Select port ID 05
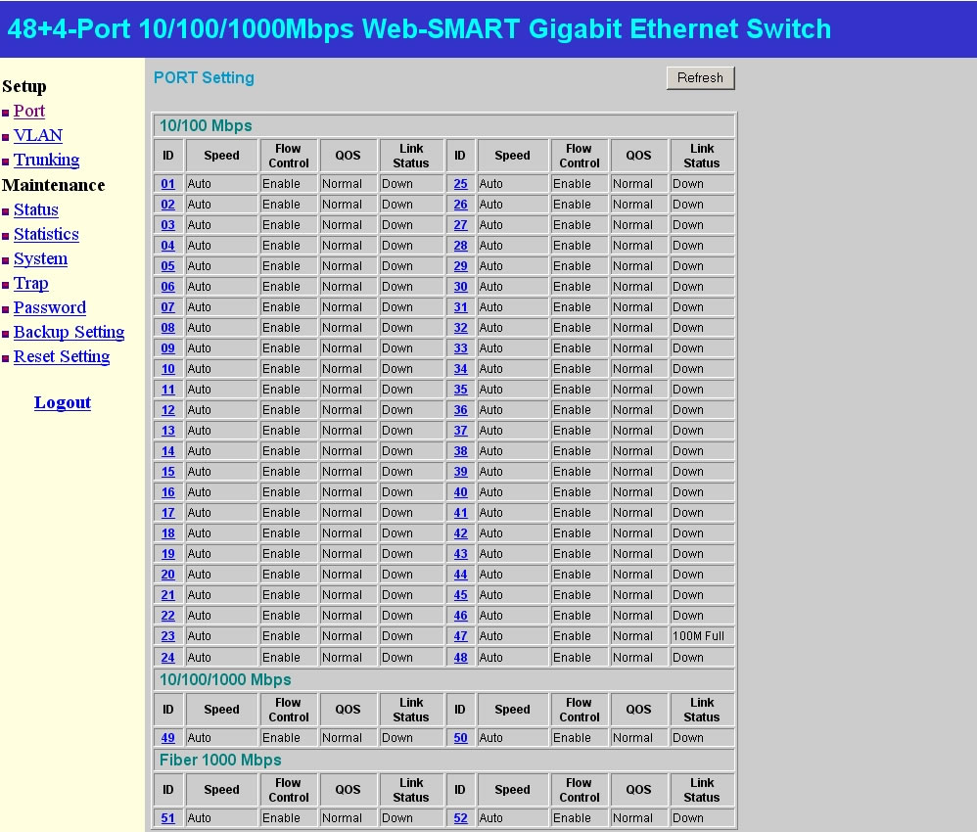 [168, 266]
